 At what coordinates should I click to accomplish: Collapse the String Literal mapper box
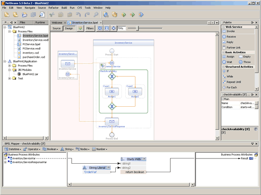109,167
